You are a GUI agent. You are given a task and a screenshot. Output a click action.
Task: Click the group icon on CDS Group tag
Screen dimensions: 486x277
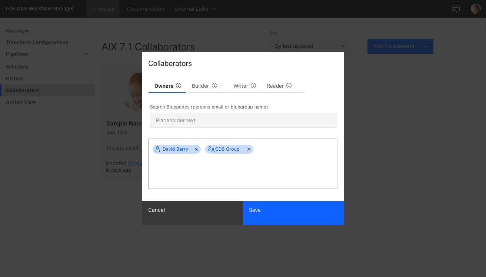211,149
